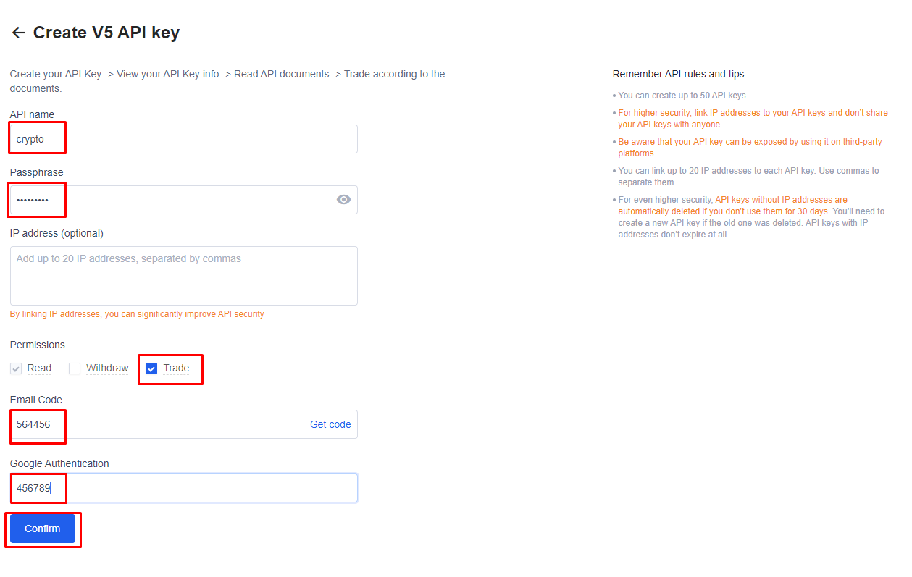The width and height of the screenshot is (912, 577).
Task: Click the Withdraw label text
Action: [x=107, y=368]
